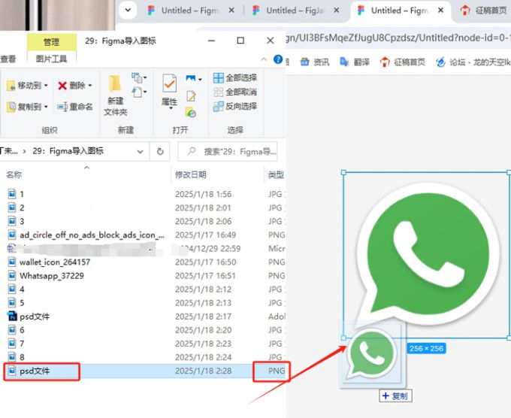Click the browser address bar URL
The image size is (511, 418).
point(398,38)
